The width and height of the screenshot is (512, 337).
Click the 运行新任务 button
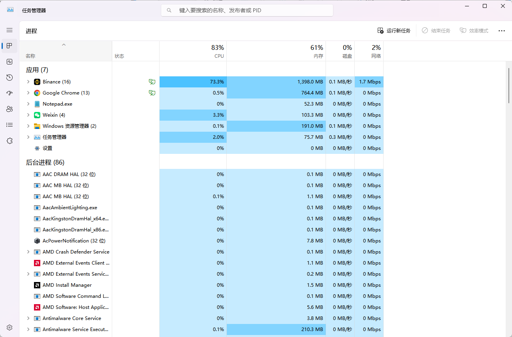(x=394, y=31)
